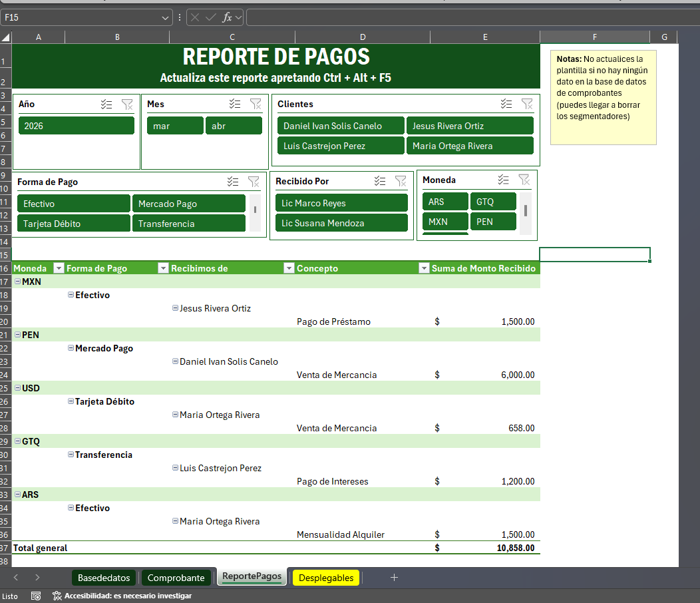The image size is (700, 603).
Task: Click previous sheet navigation arrow
Action: (x=15, y=578)
